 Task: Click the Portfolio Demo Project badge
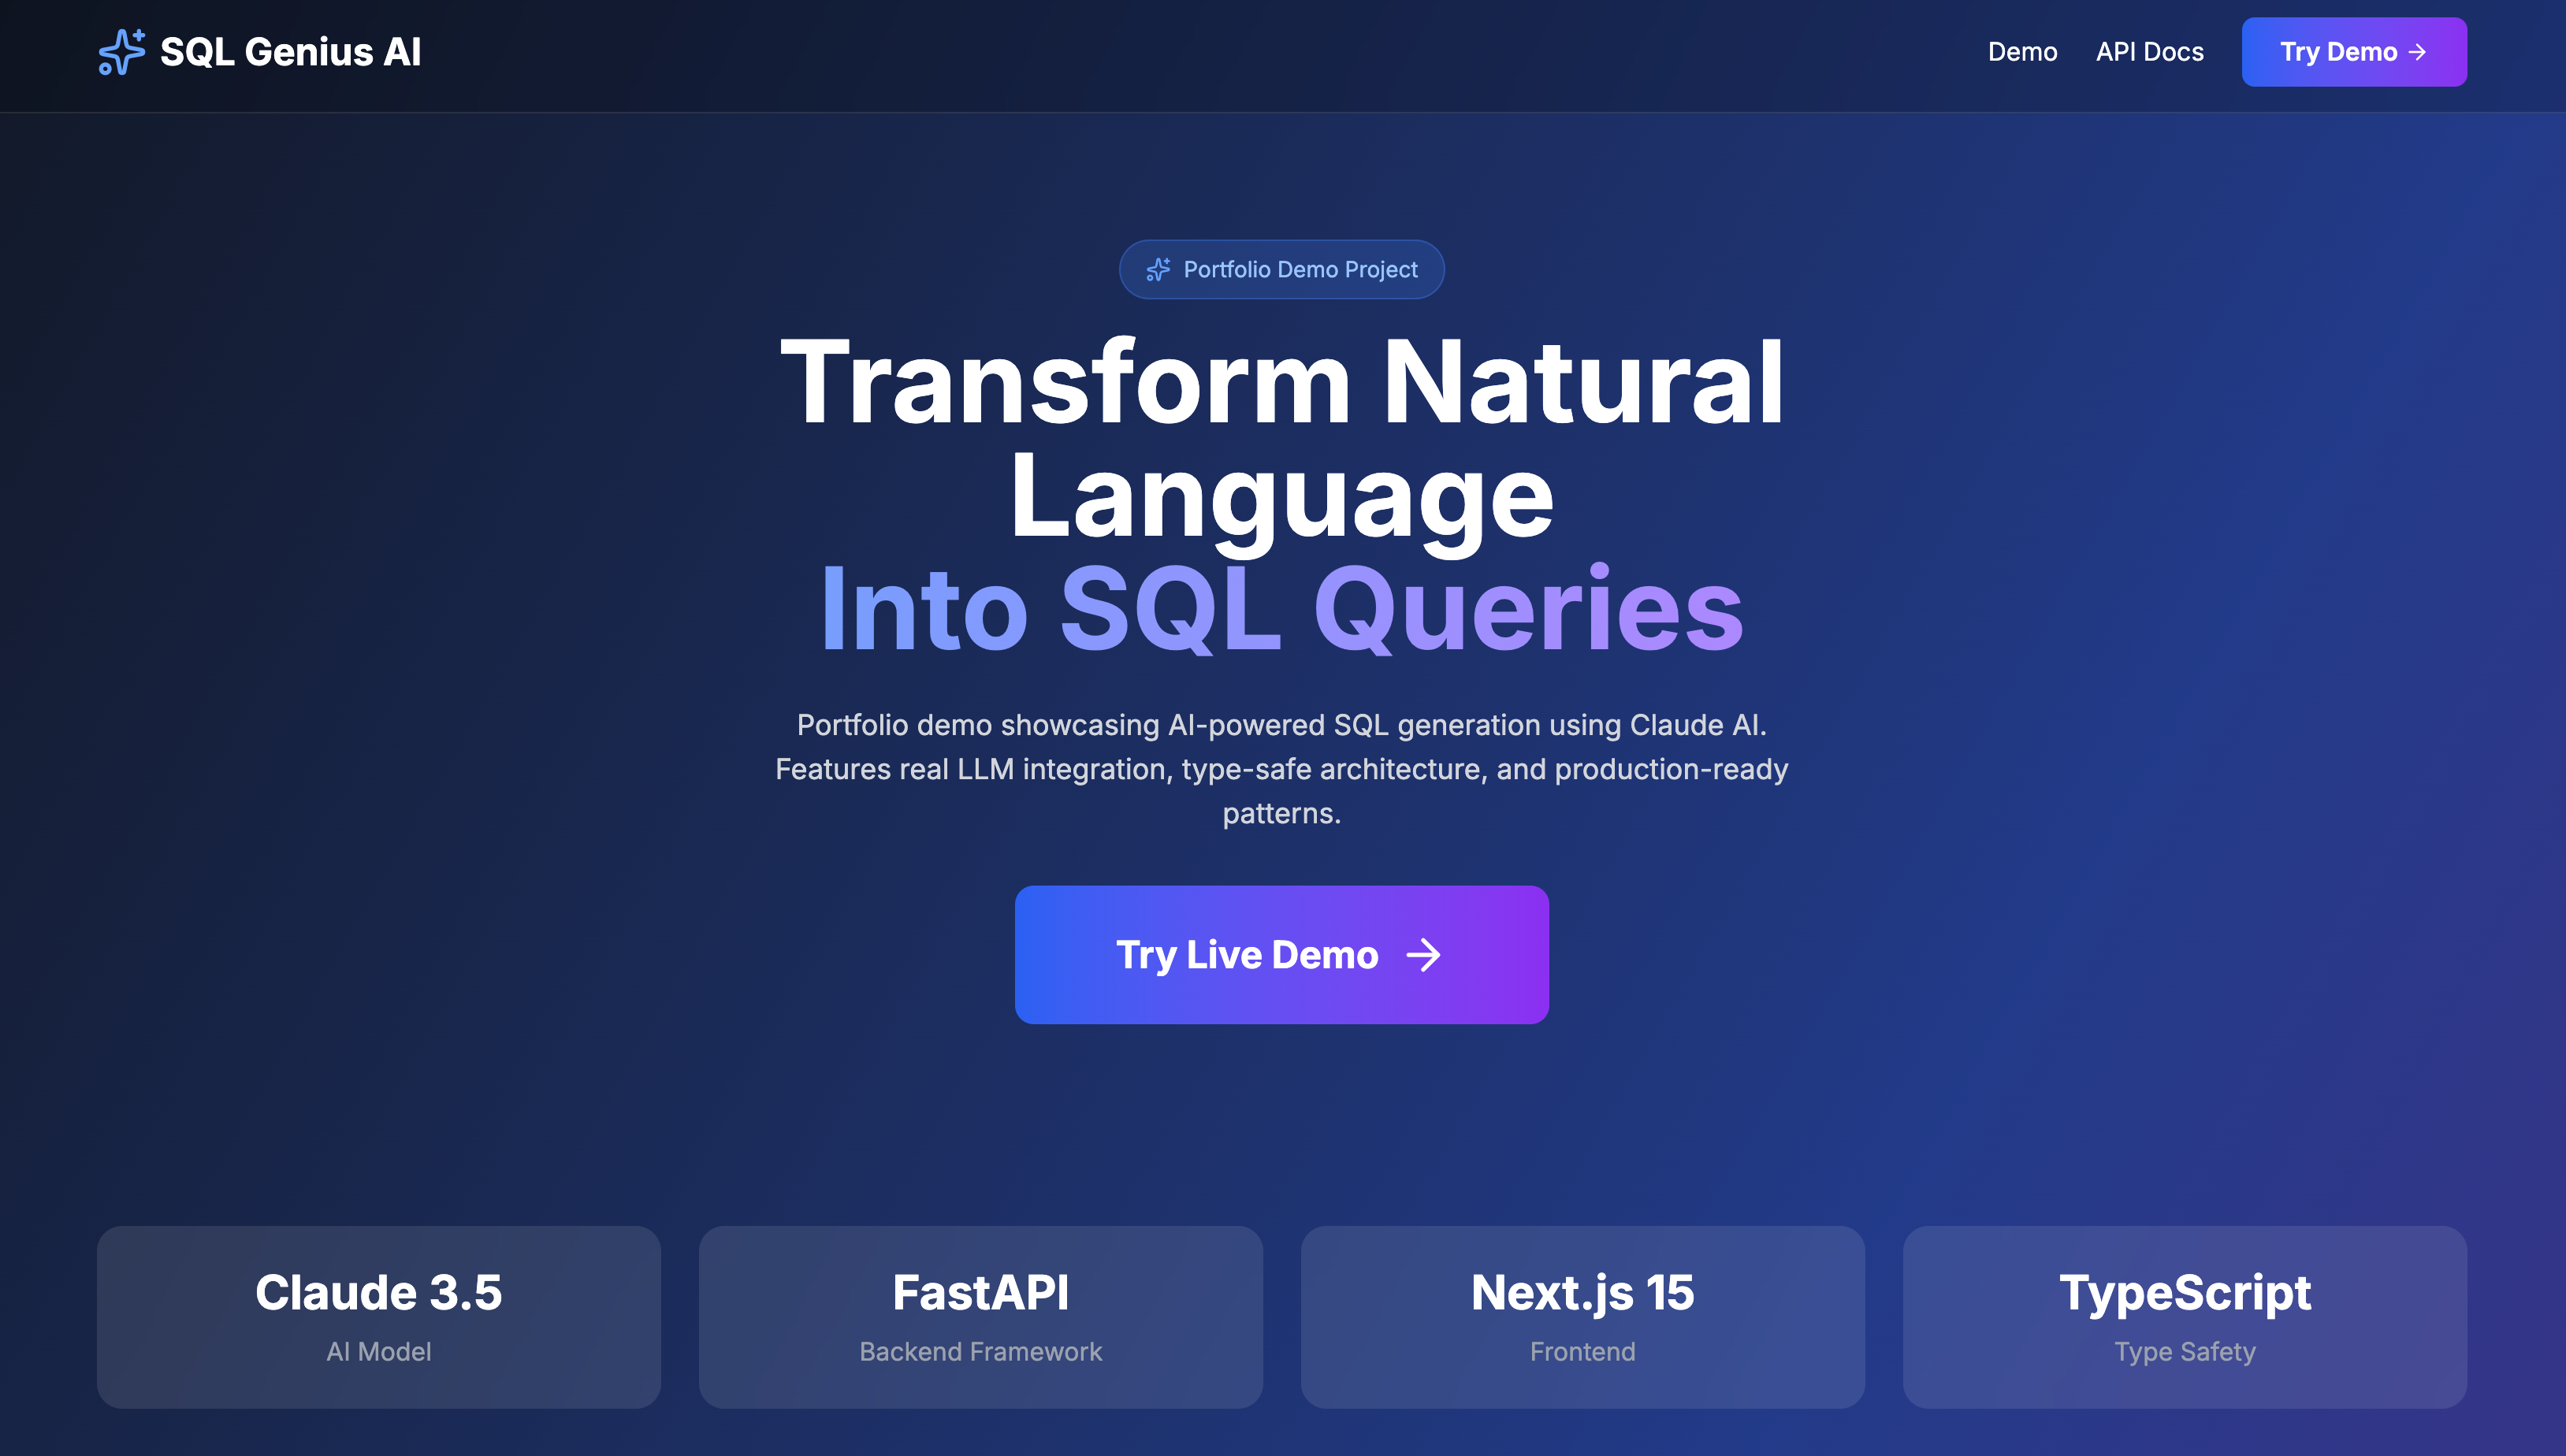[1281, 269]
